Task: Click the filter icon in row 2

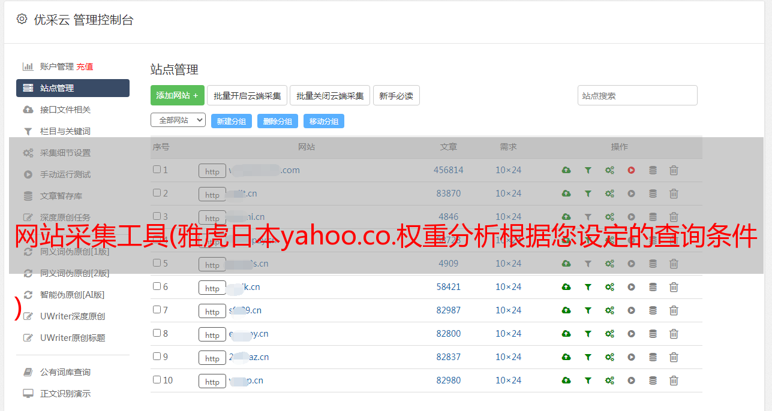Action: tap(588, 194)
